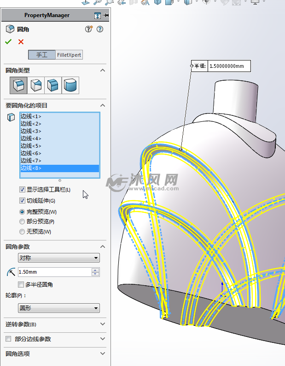The height and width of the screenshot is (366, 285).
Task: Confirm the fillet with the green checkmark
Action: point(8,42)
